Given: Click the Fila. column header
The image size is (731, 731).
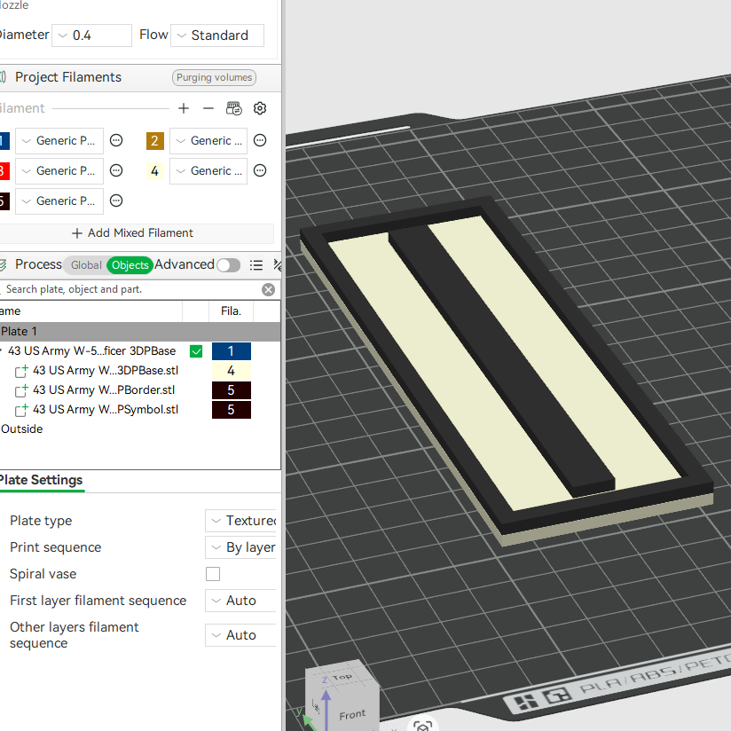Looking at the screenshot, I should click(231, 311).
